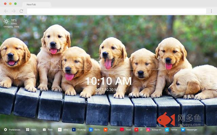Open the Preferences label link

click(x=15, y=130)
